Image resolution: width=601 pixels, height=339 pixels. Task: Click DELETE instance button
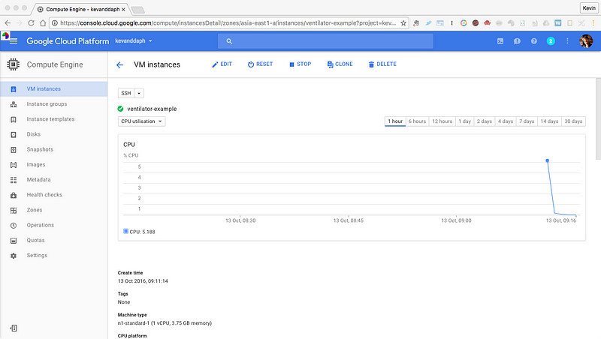click(382, 64)
